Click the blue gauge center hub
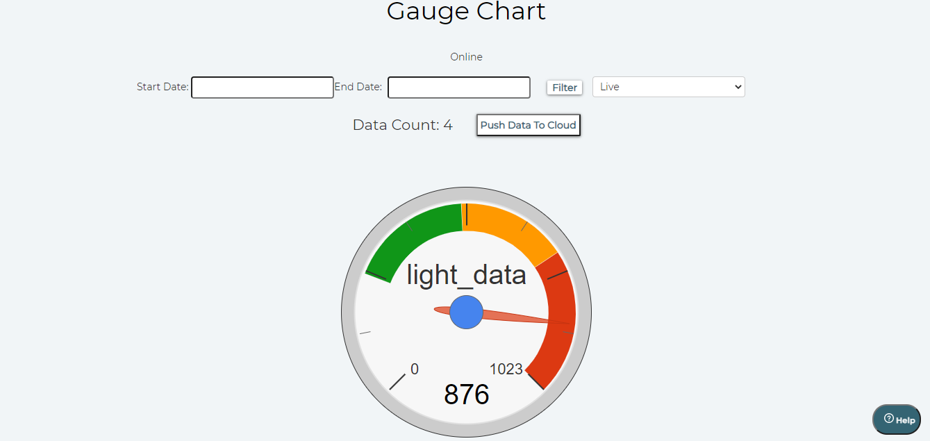The width and height of the screenshot is (930, 441). [x=466, y=313]
